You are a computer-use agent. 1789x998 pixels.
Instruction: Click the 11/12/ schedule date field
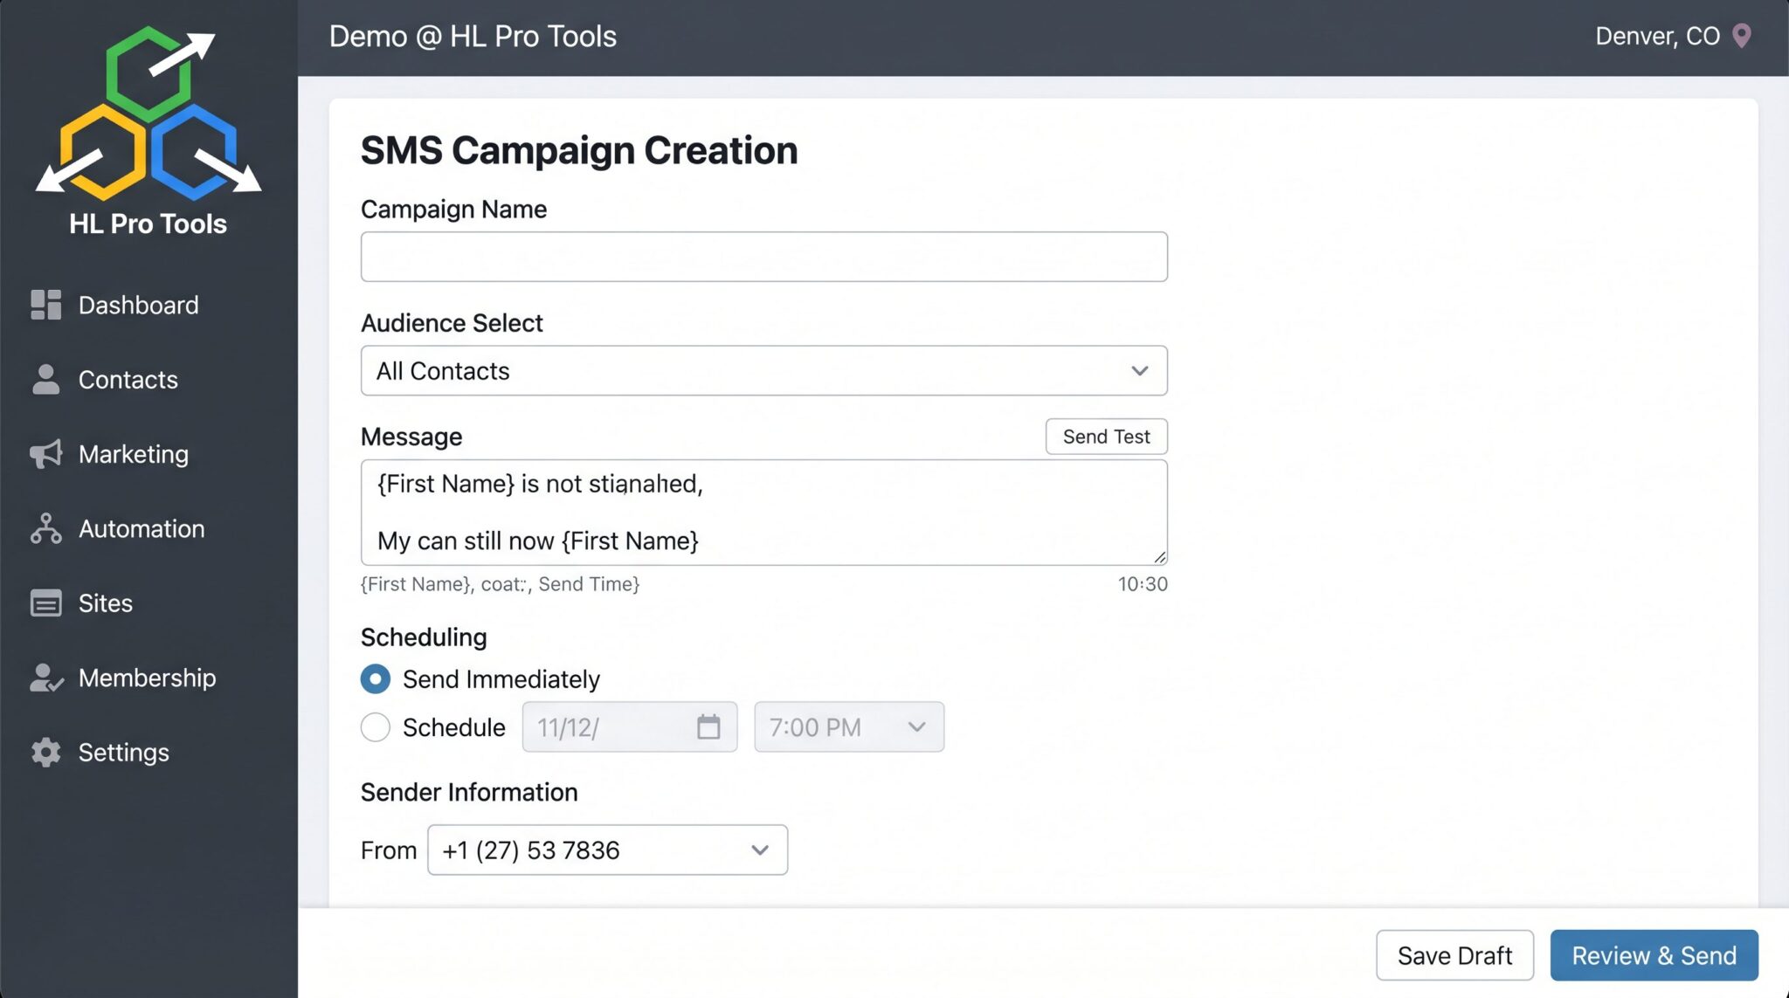coord(629,726)
